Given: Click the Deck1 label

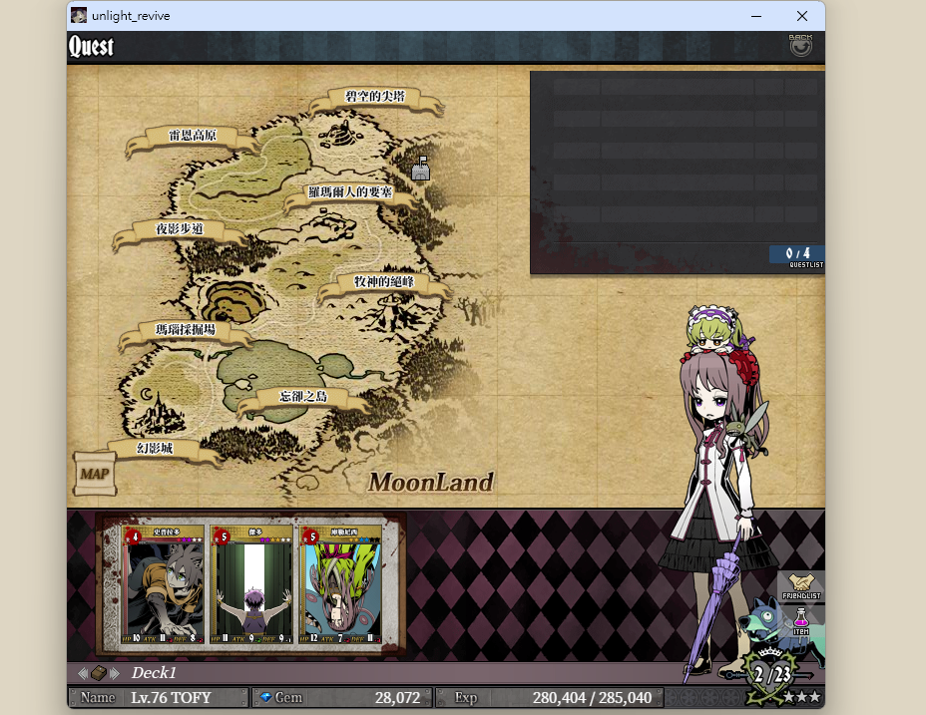Looking at the screenshot, I should click(x=154, y=673).
